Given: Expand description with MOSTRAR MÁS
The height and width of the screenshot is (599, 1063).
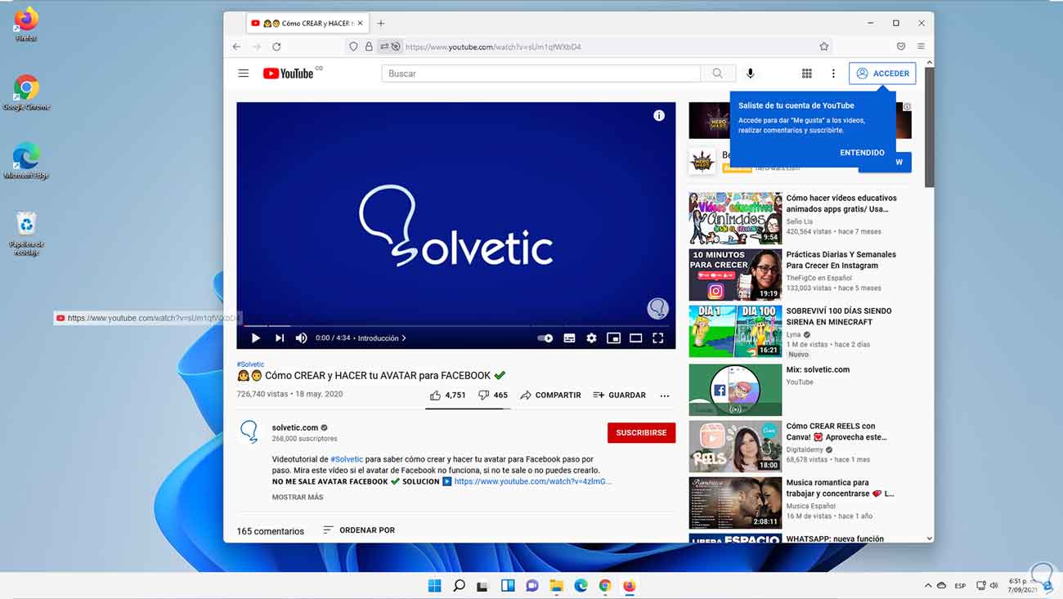Looking at the screenshot, I should pos(298,497).
